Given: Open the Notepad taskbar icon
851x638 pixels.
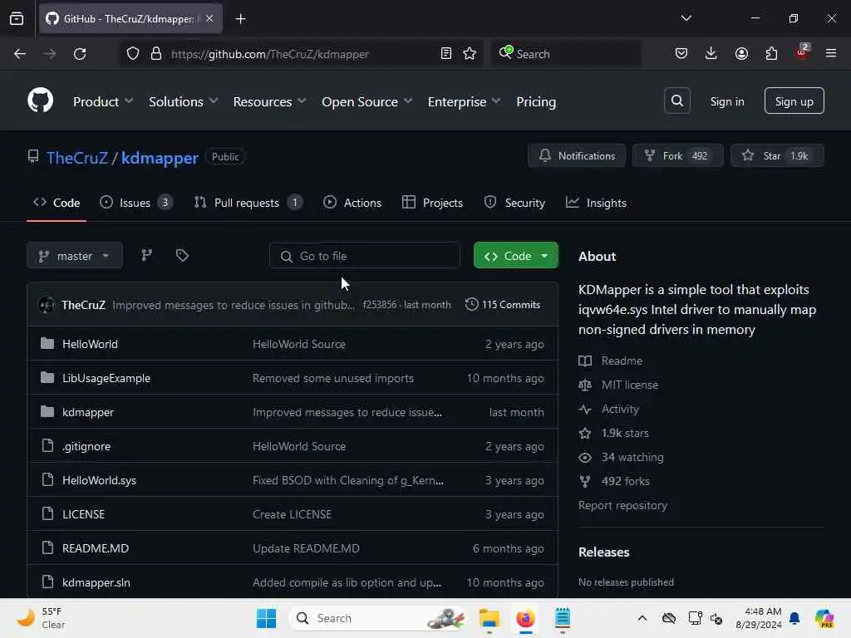Looking at the screenshot, I should pos(563,618).
